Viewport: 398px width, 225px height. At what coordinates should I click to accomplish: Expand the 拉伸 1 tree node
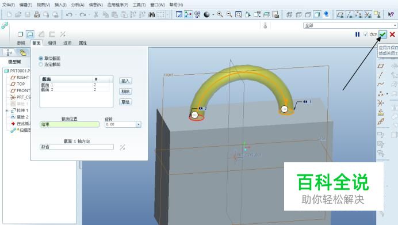point(7,110)
